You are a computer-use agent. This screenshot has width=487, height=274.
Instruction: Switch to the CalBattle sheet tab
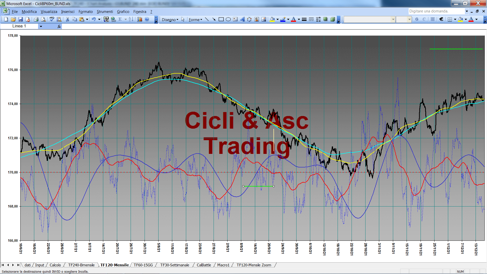[x=204, y=265]
